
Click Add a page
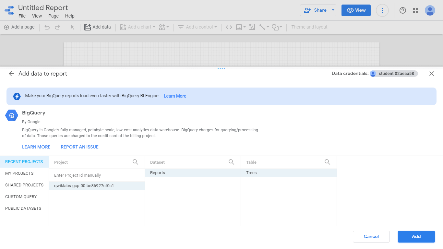point(19,27)
